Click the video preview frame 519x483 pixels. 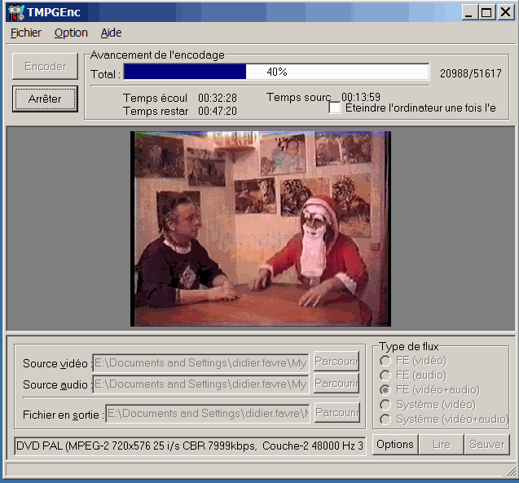tap(261, 229)
